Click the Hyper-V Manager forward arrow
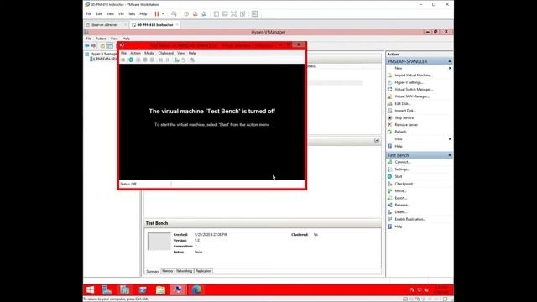537x302 pixels. (93, 45)
